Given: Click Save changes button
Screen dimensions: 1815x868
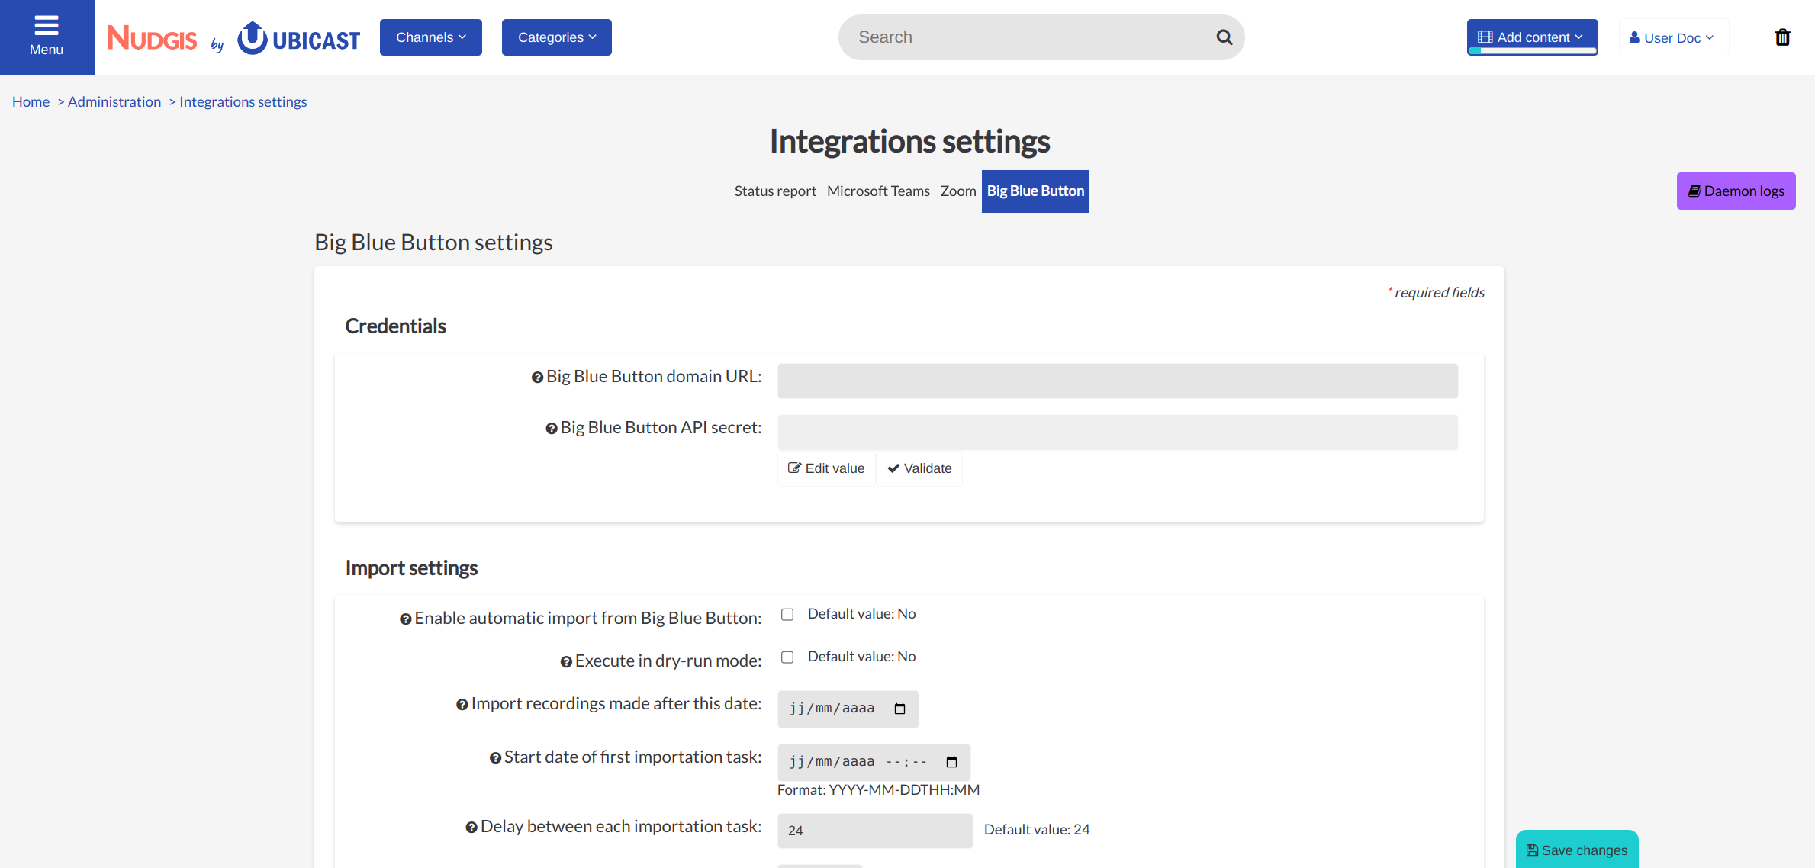Looking at the screenshot, I should pyautogui.click(x=1577, y=850).
